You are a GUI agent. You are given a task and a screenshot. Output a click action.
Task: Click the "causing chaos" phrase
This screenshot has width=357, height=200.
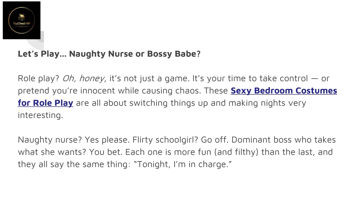171,91
